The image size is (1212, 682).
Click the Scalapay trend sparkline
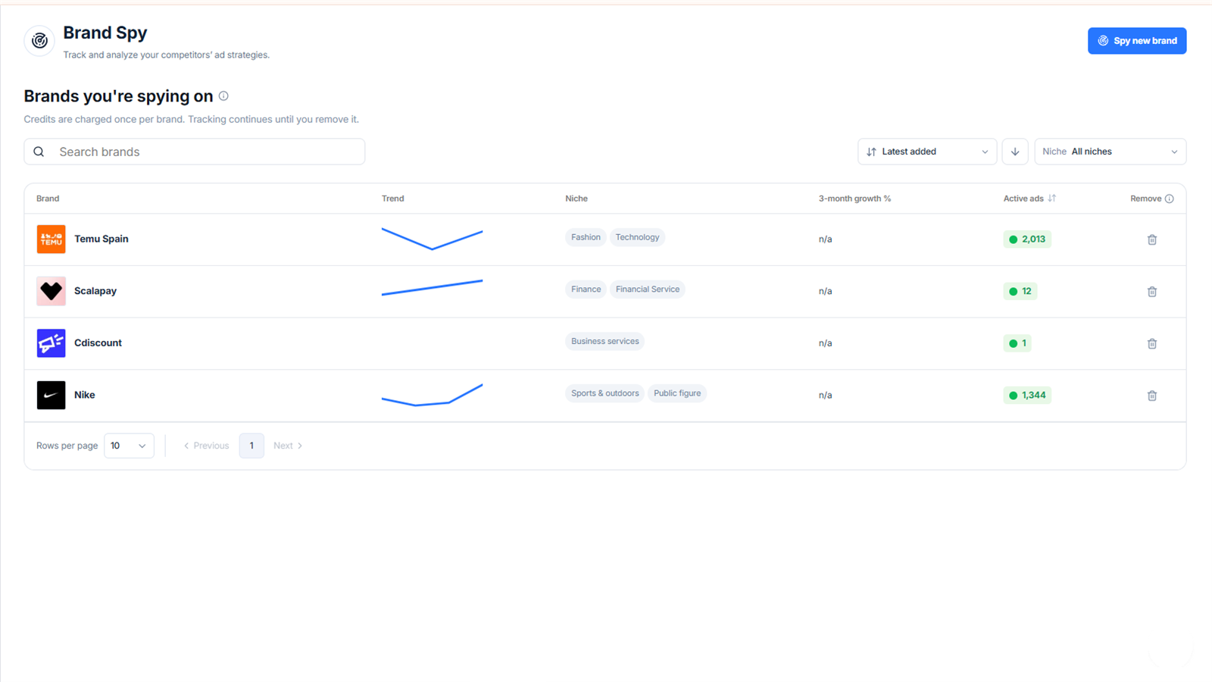tap(432, 288)
